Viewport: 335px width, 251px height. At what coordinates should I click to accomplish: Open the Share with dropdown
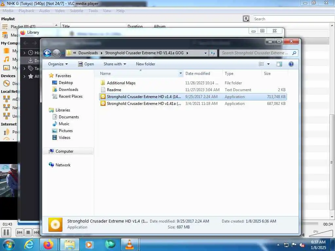(115, 64)
